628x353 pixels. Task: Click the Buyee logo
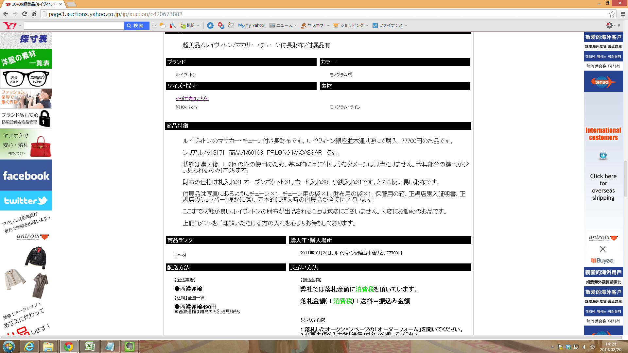602,261
